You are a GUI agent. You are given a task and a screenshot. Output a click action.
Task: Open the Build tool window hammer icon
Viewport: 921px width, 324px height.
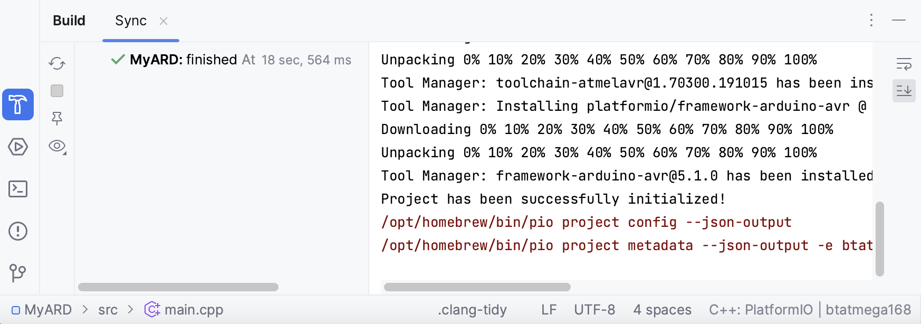pyautogui.click(x=18, y=104)
